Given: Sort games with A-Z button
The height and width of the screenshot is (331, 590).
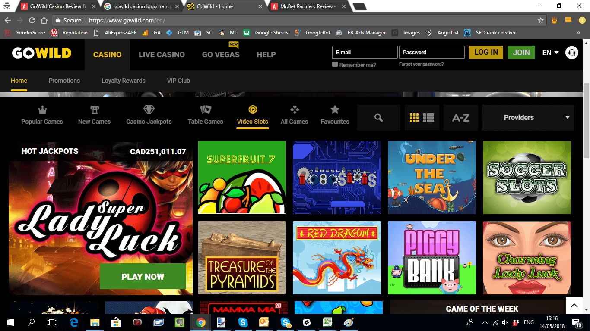Looking at the screenshot, I should point(460,118).
